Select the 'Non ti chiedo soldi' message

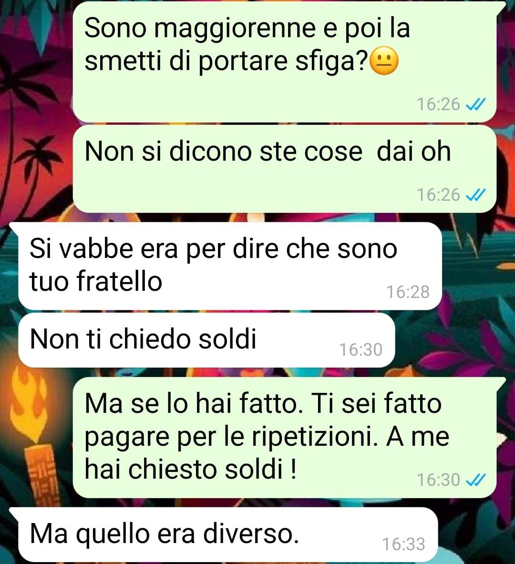pos(206,340)
